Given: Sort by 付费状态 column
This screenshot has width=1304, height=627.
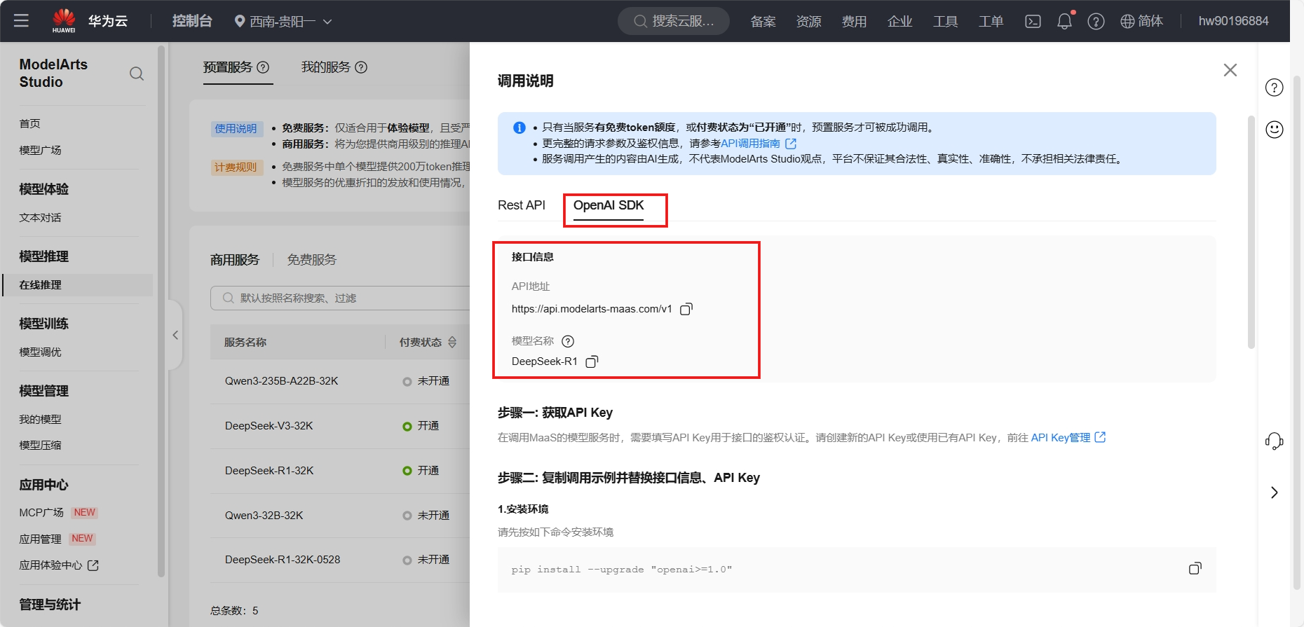Looking at the screenshot, I should click(x=452, y=342).
